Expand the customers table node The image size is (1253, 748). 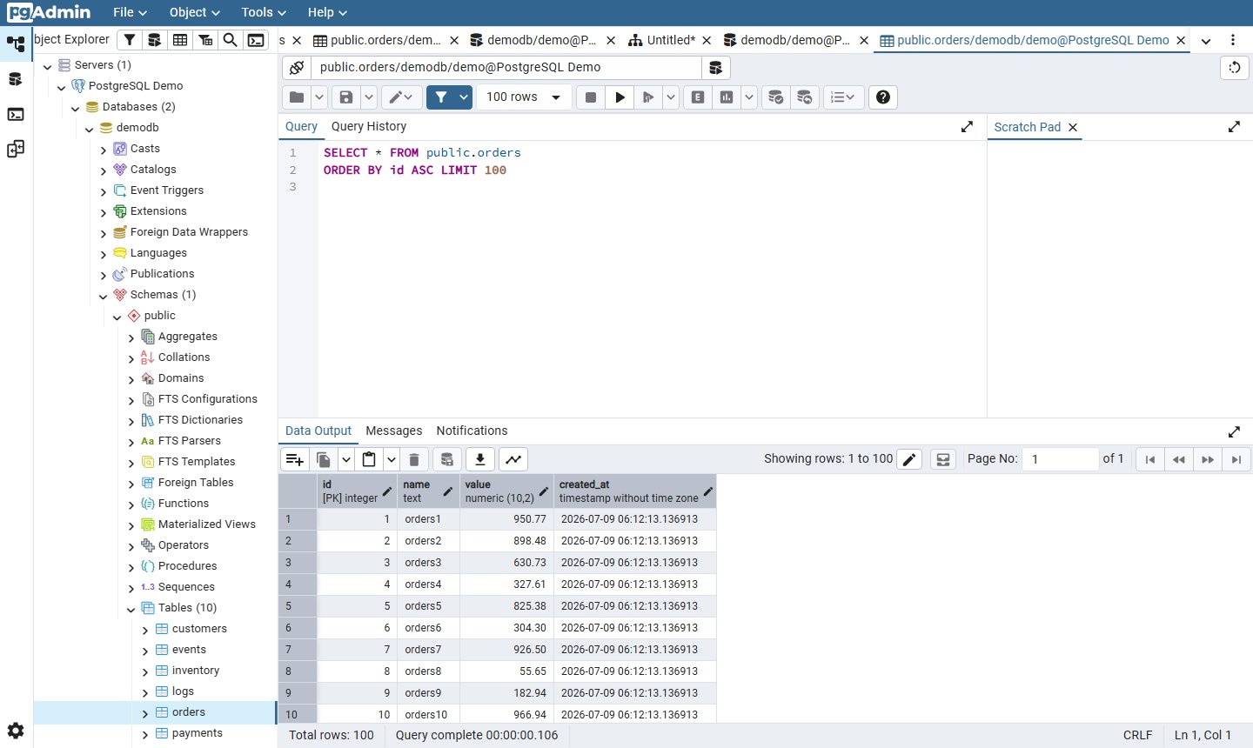point(145,629)
